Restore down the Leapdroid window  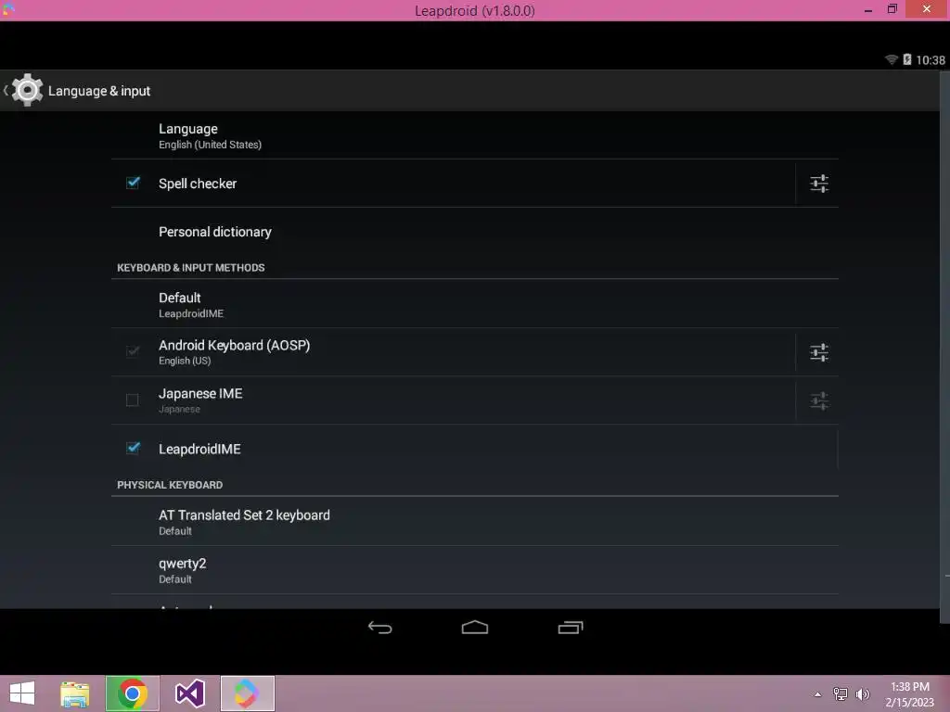(x=892, y=9)
